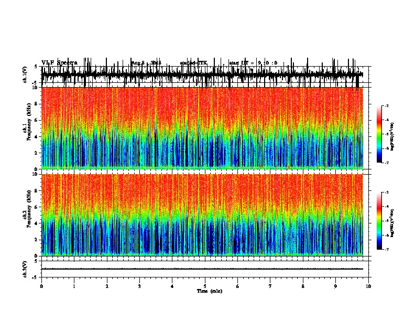The height and width of the screenshot is (321, 415).
Task: Click the VLF Spectra plot title
Action: 59,63
